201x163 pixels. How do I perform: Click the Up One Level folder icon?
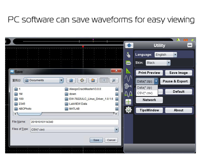tap(71, 80)
